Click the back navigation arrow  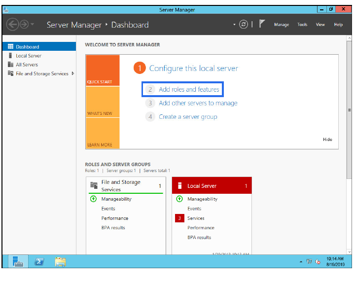click(x=12, y=24)
